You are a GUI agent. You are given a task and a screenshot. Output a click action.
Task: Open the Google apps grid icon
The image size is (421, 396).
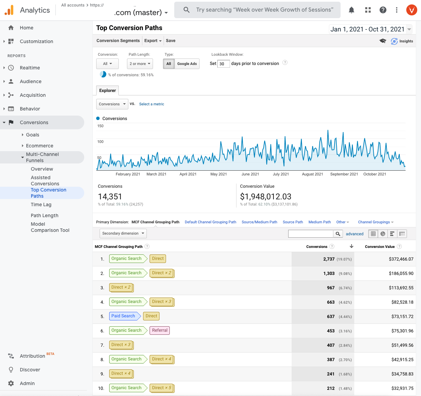pyautogui.click(x=368, y=10)
